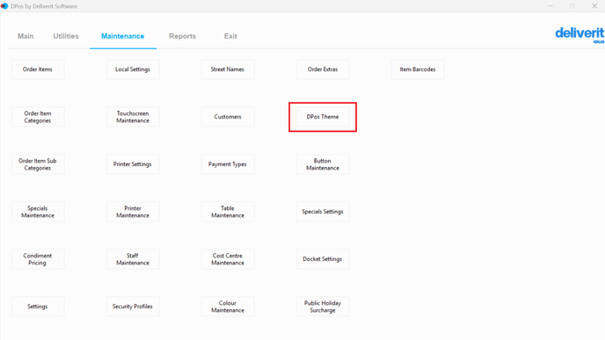Open Street Names
The image size is (605, 340).
(228, 69)
